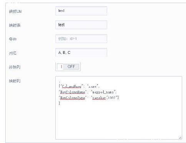
Task: Click the 映射DB input field containing test
Action: coord(81,11)
